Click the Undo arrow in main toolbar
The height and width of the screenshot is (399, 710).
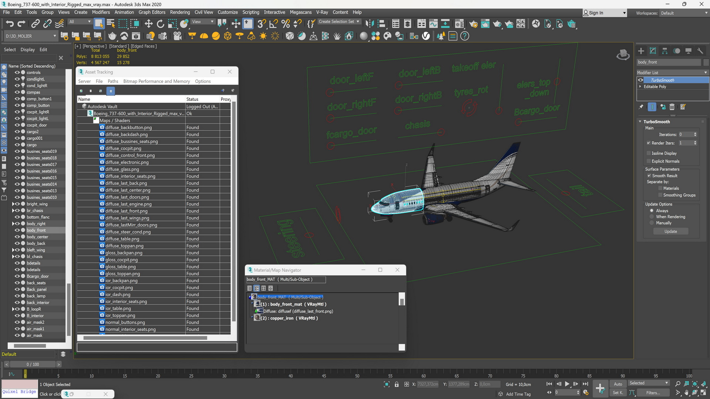click(x=10, y=24)
